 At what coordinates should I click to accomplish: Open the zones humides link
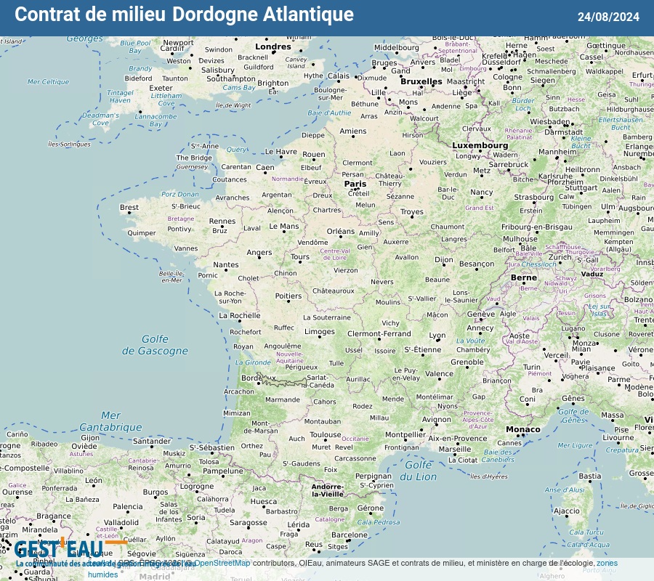click(x=607, y=563)
